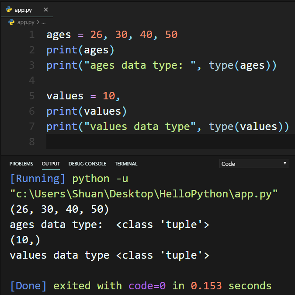
Task: Click line number 1 in the gutter
Action: click(x=32, y=35)
